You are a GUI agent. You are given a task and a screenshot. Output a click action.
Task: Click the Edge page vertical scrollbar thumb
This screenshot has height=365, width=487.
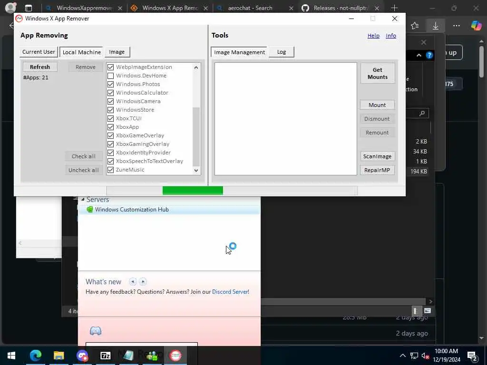(481, 62)
